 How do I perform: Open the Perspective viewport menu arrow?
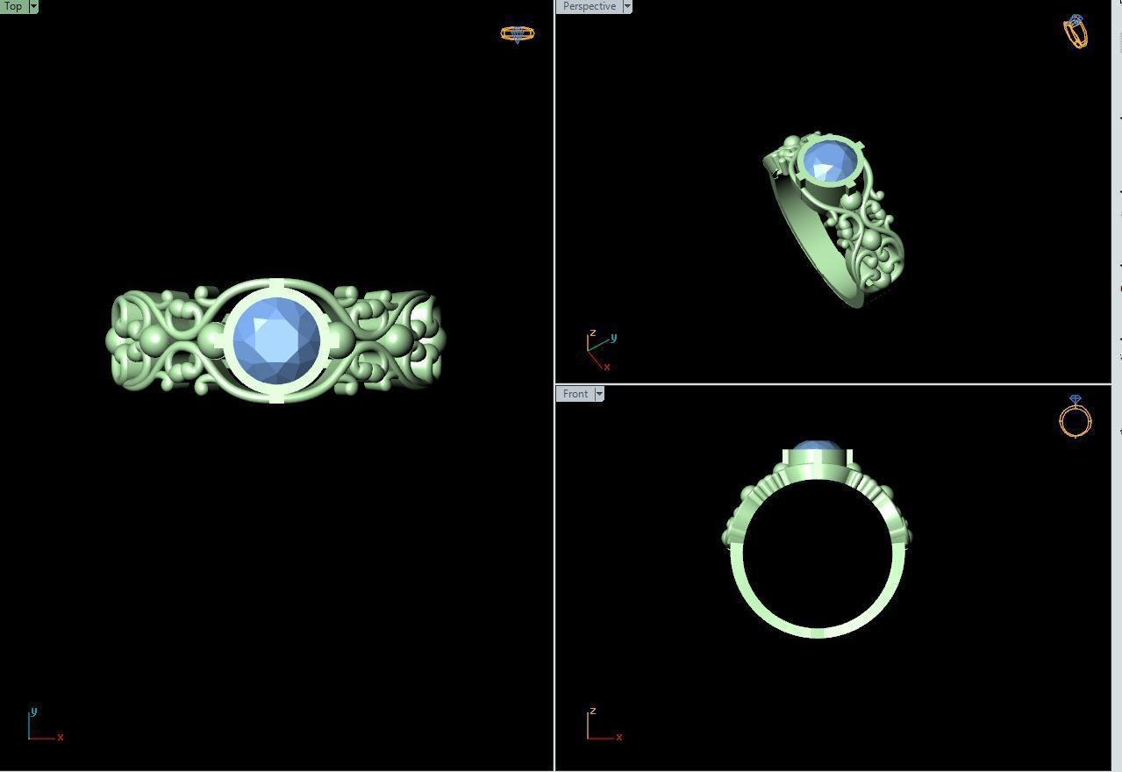coord(627,6)
